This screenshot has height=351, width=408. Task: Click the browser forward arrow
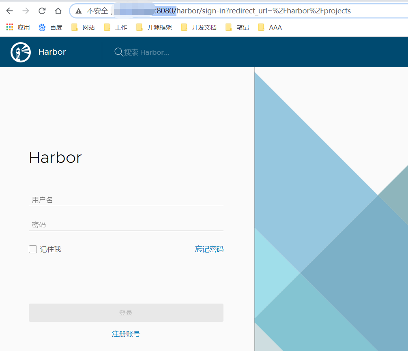[26, 11]
